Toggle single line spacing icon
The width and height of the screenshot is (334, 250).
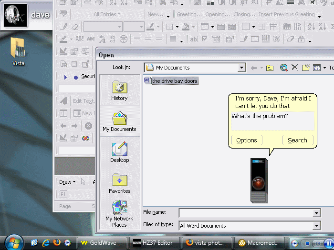click(x=137, y=39)
